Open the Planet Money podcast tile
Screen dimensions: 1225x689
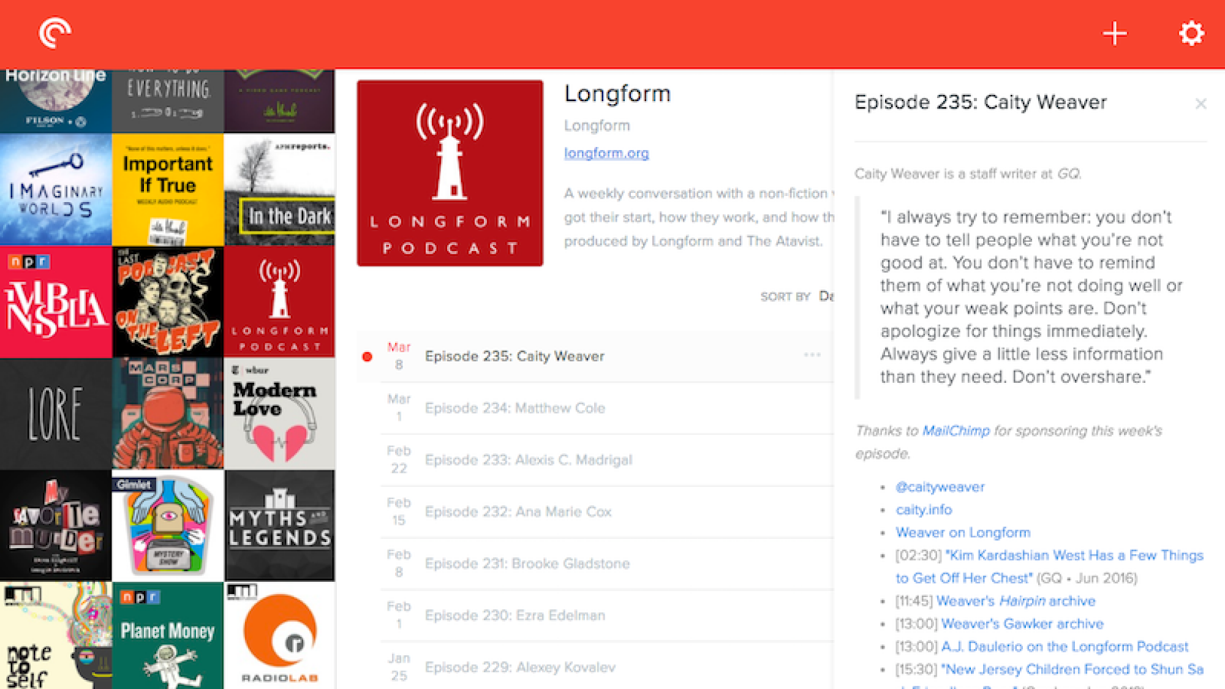[168, 635]
